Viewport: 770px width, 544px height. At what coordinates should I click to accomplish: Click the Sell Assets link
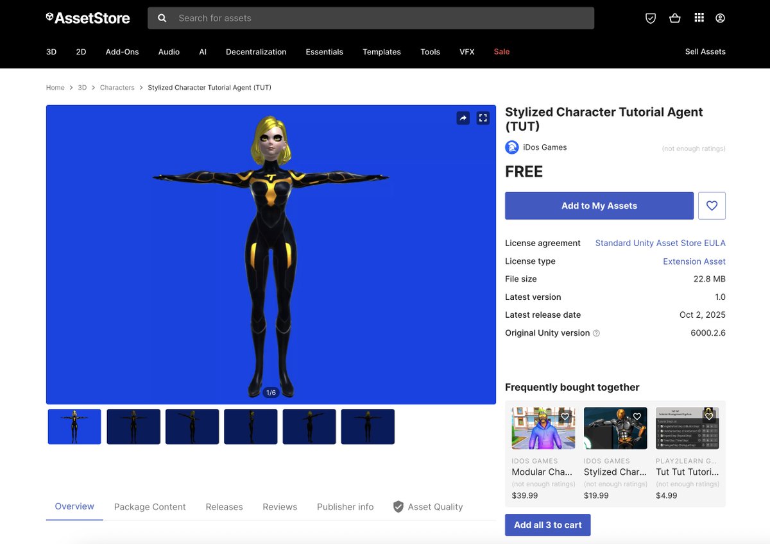705,52
